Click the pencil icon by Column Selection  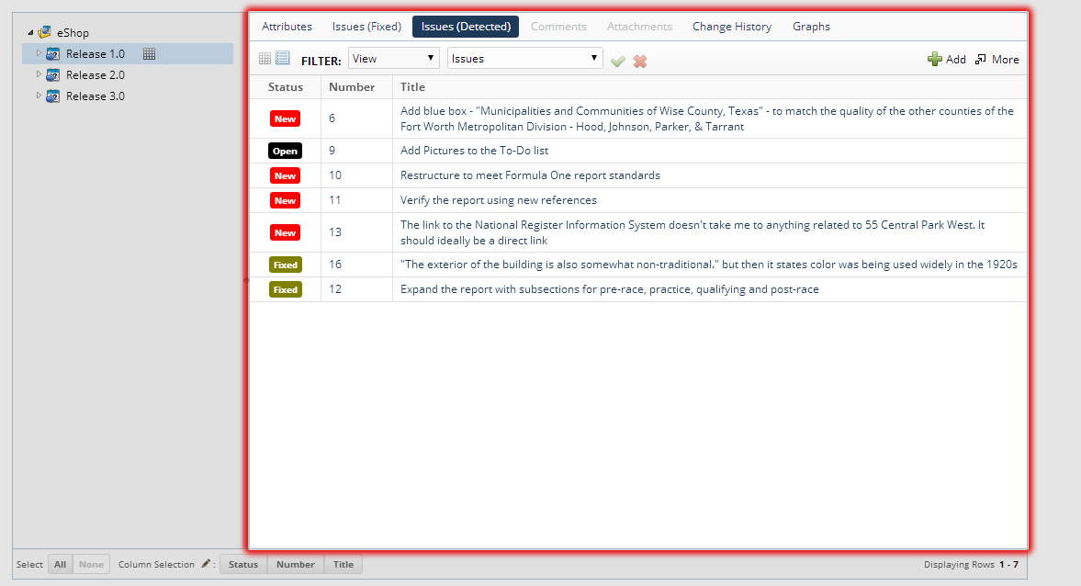point(206,564)
